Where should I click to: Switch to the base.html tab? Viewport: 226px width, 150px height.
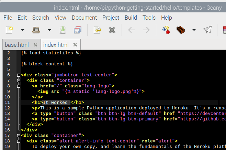coord(16,45)
